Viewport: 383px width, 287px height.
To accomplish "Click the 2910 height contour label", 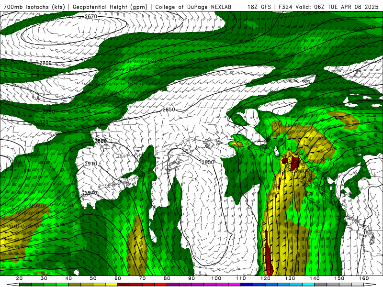I will click(x=91, y=164).
